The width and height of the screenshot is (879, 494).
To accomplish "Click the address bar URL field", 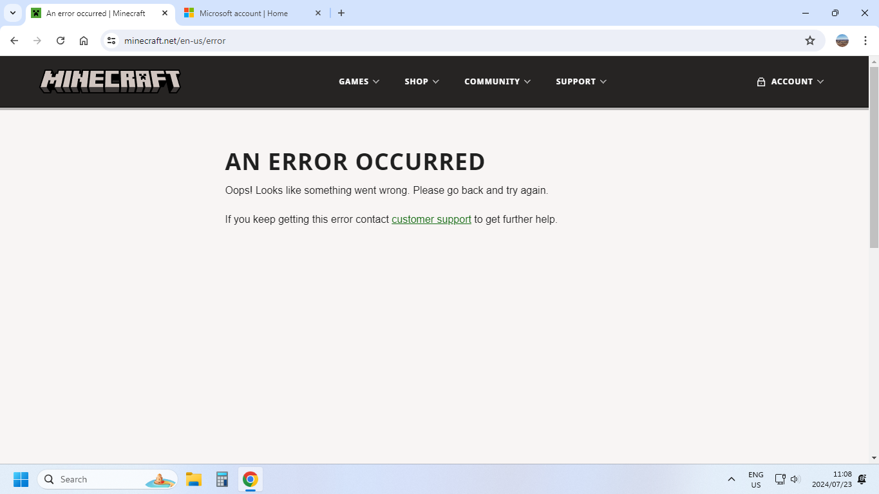I will point(451,41).
